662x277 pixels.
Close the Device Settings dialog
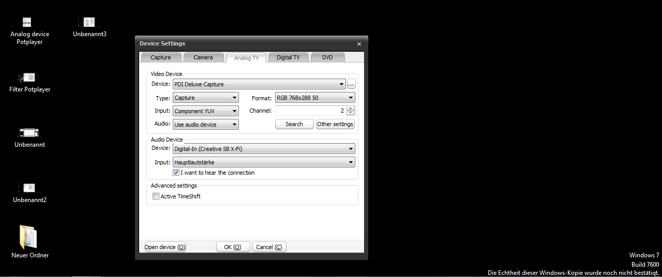tap(359, 44)
